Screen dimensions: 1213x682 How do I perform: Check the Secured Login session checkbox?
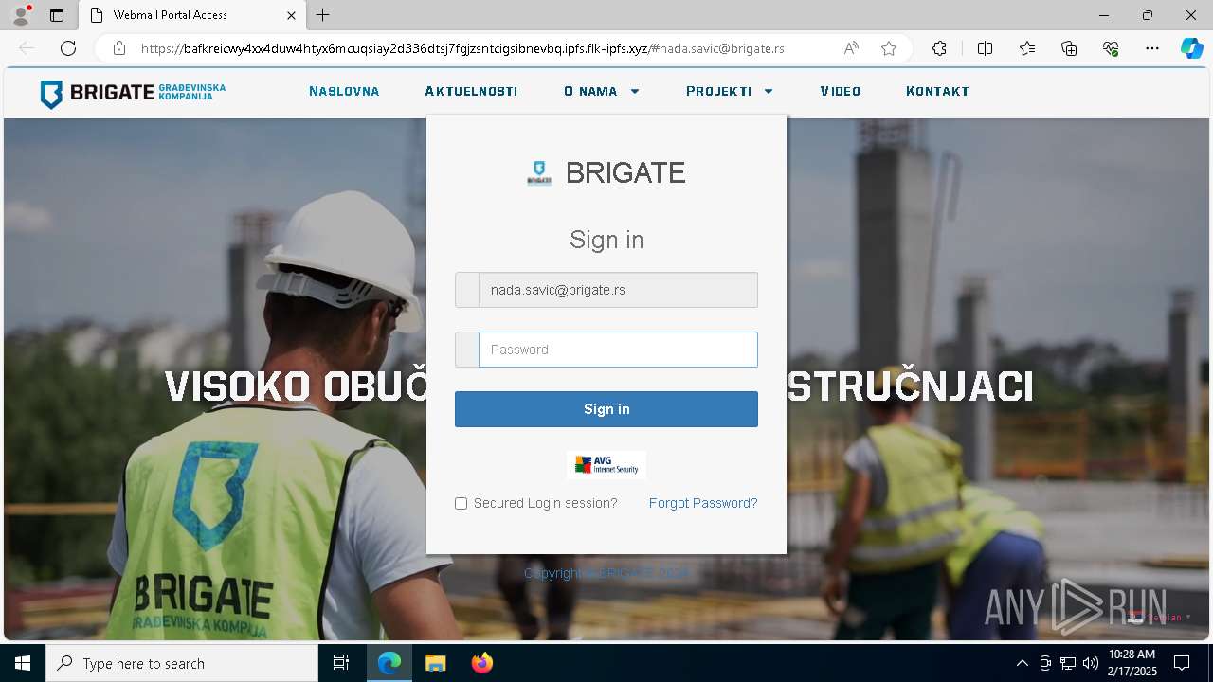click(x=461, y=504)
